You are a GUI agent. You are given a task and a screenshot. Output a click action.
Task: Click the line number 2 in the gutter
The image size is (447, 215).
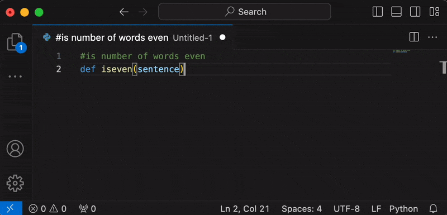pos(59,69)
